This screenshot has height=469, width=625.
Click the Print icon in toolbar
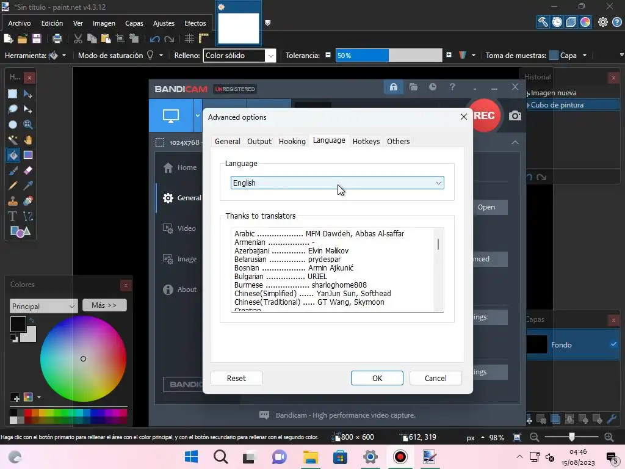coord(57,38)
